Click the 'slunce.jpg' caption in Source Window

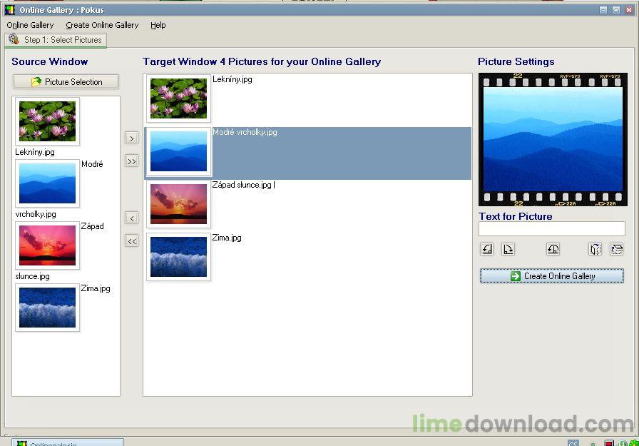[x=32, y=276]
